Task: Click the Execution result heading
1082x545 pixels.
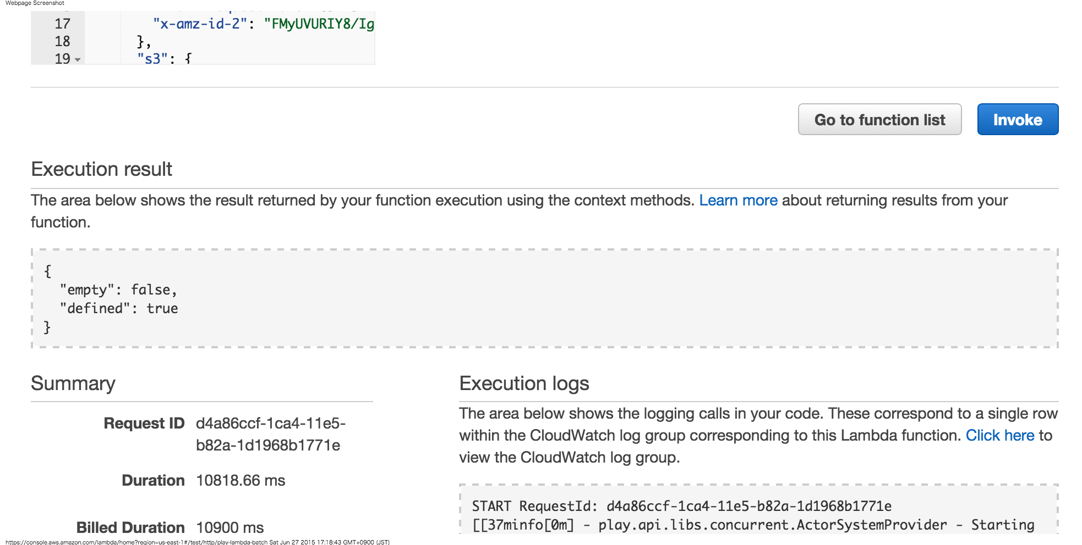Action: click(x=102, y=169)
